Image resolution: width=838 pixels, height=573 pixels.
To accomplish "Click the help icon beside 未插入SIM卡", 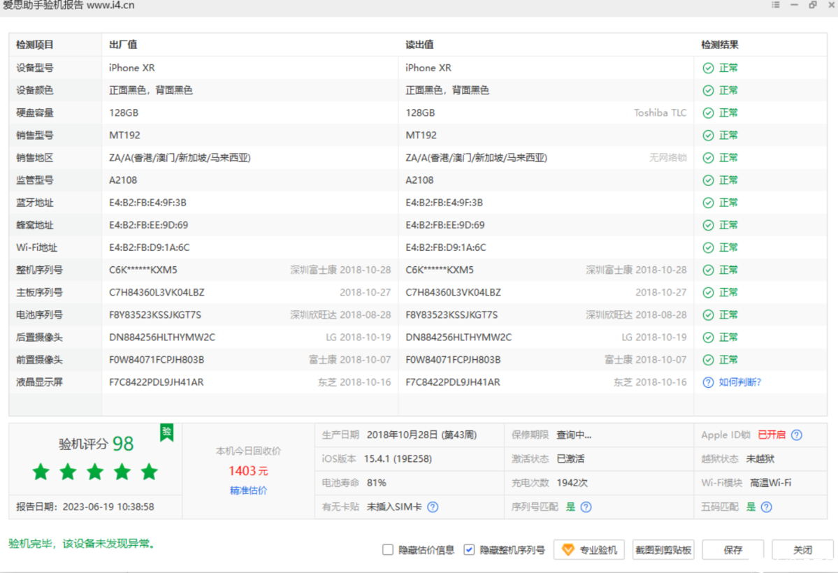I will point(433,507).
